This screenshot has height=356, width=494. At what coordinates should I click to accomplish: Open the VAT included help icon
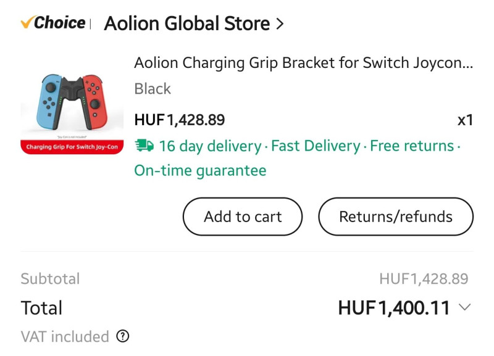[x=123, y=336]
